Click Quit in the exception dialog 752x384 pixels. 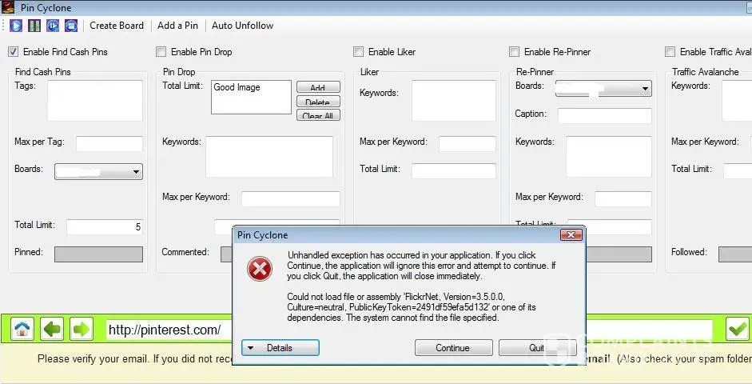[537, 348]
